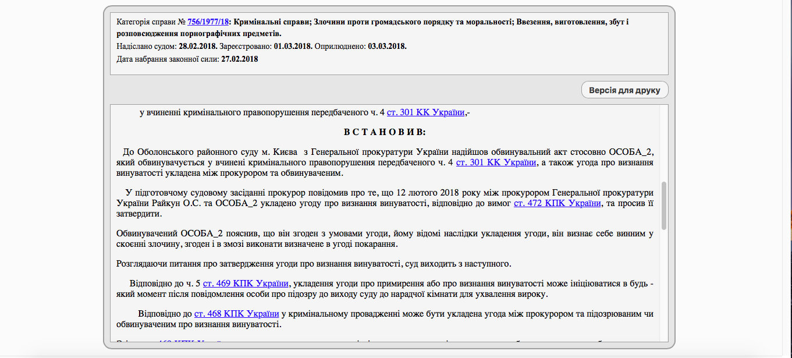
Task: Click the "Версія для друку" print button
Action: (624, 90)
